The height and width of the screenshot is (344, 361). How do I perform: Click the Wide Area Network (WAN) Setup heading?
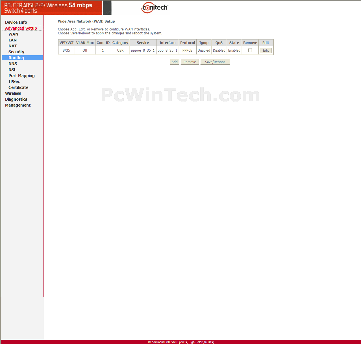pos(86,21)
